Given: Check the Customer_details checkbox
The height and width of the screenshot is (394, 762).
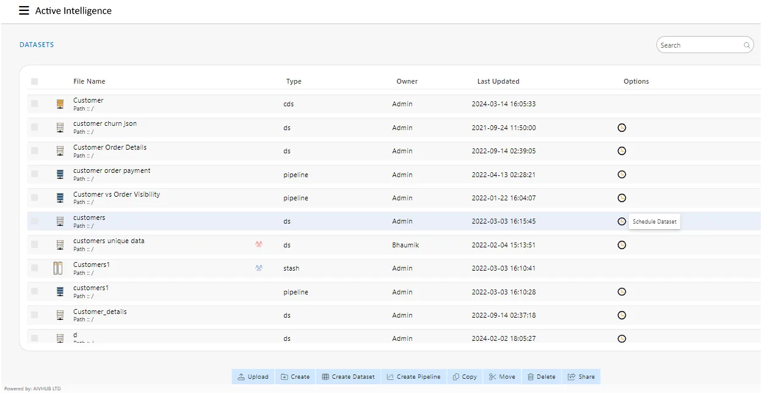Looking at the screenshot, I should [x=34, y=315].
